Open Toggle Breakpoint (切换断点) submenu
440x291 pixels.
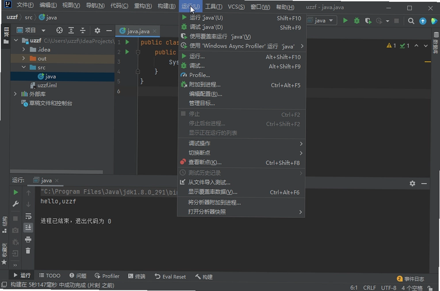241,153
